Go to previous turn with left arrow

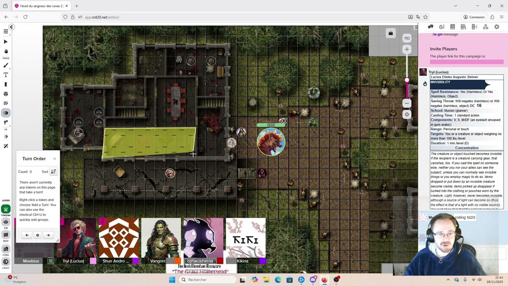27,235
